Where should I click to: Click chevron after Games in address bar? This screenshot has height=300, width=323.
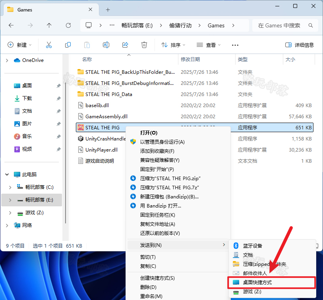(x=233, y=25)
